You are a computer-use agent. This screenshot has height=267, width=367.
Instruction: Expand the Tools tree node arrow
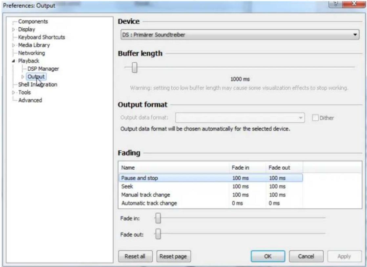[13, 92]
